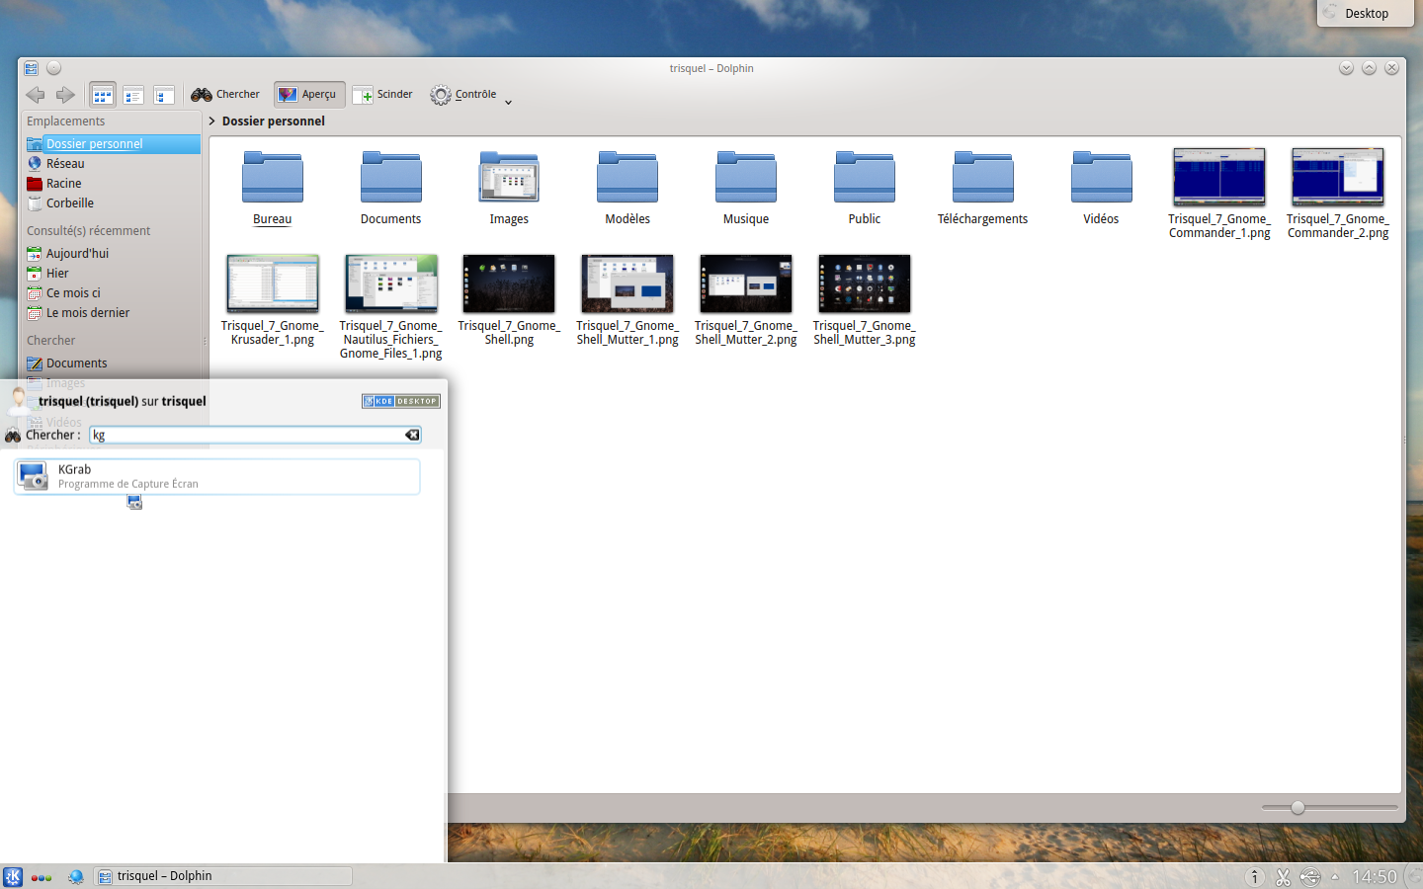Split the view with Scinder
The width and height of the screenshot is (1423, 889).
pos(383,95)
